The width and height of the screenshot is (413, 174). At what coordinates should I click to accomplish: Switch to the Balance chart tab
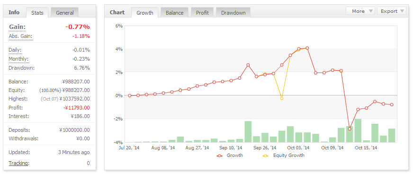coord(174,13)
